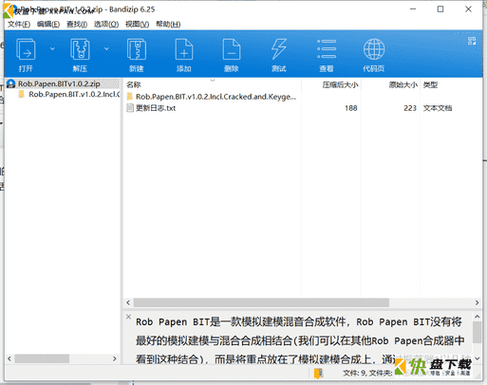Click the original size value 223
This screenshot has width=487, height=385.
410,108
